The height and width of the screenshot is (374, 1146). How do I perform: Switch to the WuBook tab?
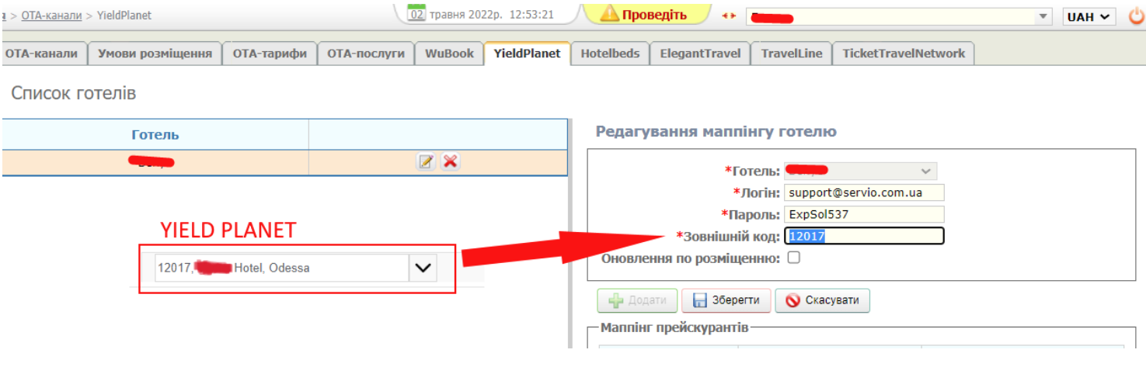(x=449, y=54)
